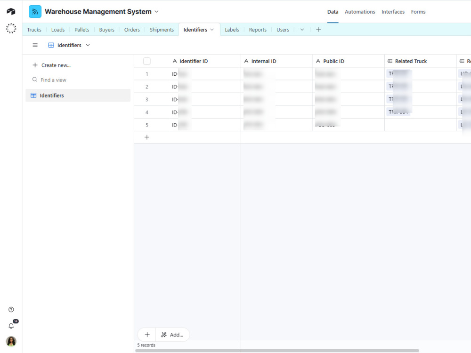This screenshot has height=353, width=471.
Task: Select row number 5
Action: (x=147, y=125)
